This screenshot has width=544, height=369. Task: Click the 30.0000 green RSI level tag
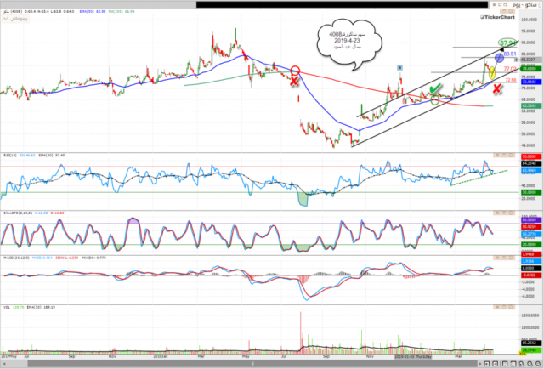point(530,192)
